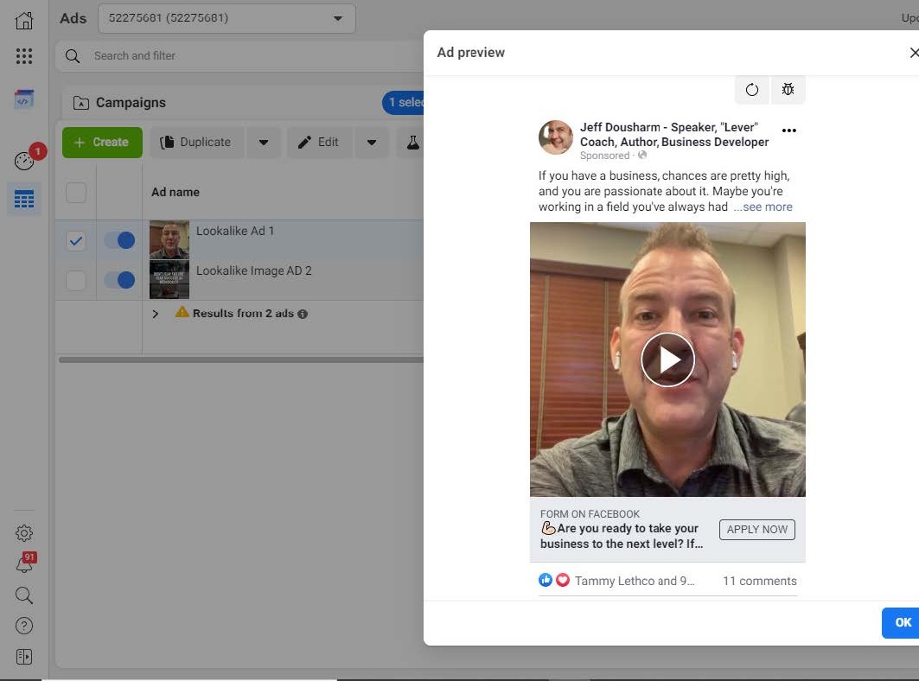Disable the Lookalike Image AD 2 toggle
This screenshot has width=919, height=681.
click(x=119, y=280)
